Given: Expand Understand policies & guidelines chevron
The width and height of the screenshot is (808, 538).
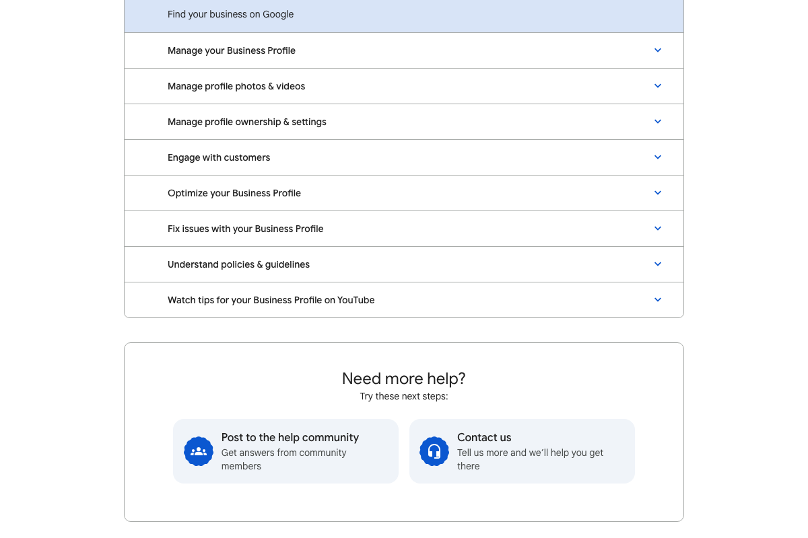Looking at the screenshot, I should [658, 264].
